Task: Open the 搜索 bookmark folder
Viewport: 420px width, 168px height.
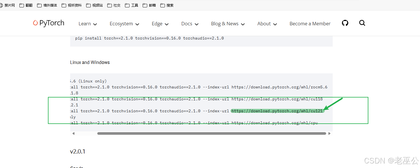Action: pyautogui.click(x=167, y=5)
